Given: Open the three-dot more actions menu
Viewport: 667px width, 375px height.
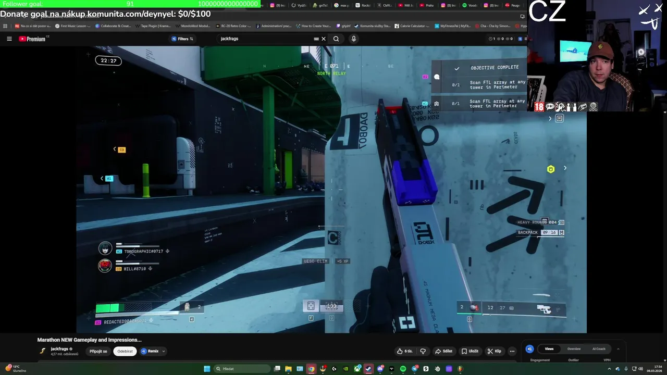Looking at the screenshot, I should (x=512, y=351).
